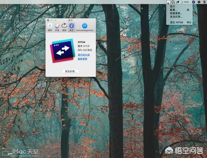Choose 显示 from the AltTab menu
This screenshot has width=207, height=158.
pos(179,6)
